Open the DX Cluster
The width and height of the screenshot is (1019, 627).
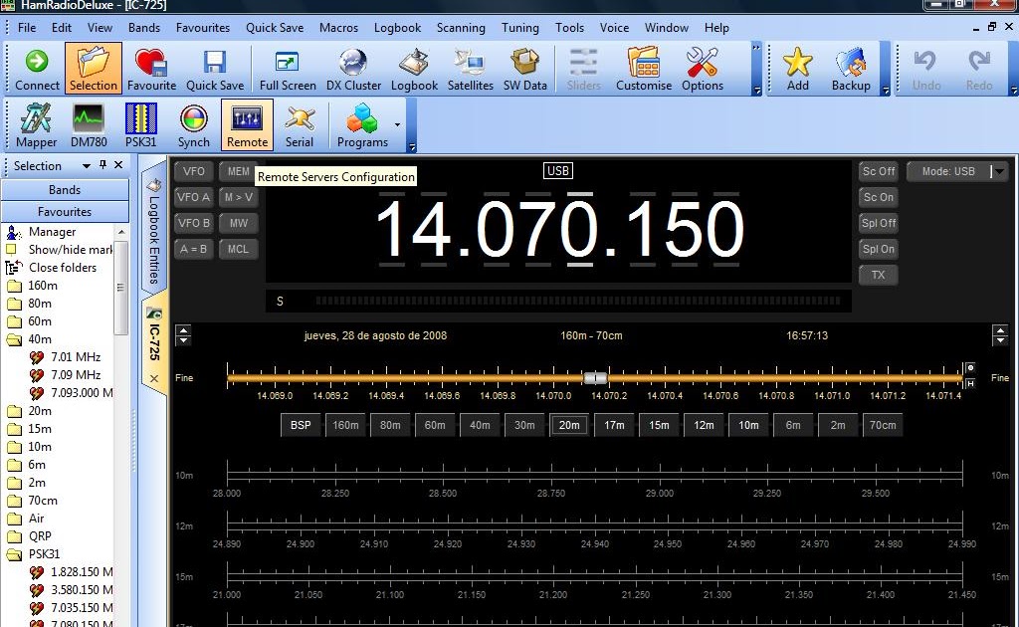coord(353,68)
